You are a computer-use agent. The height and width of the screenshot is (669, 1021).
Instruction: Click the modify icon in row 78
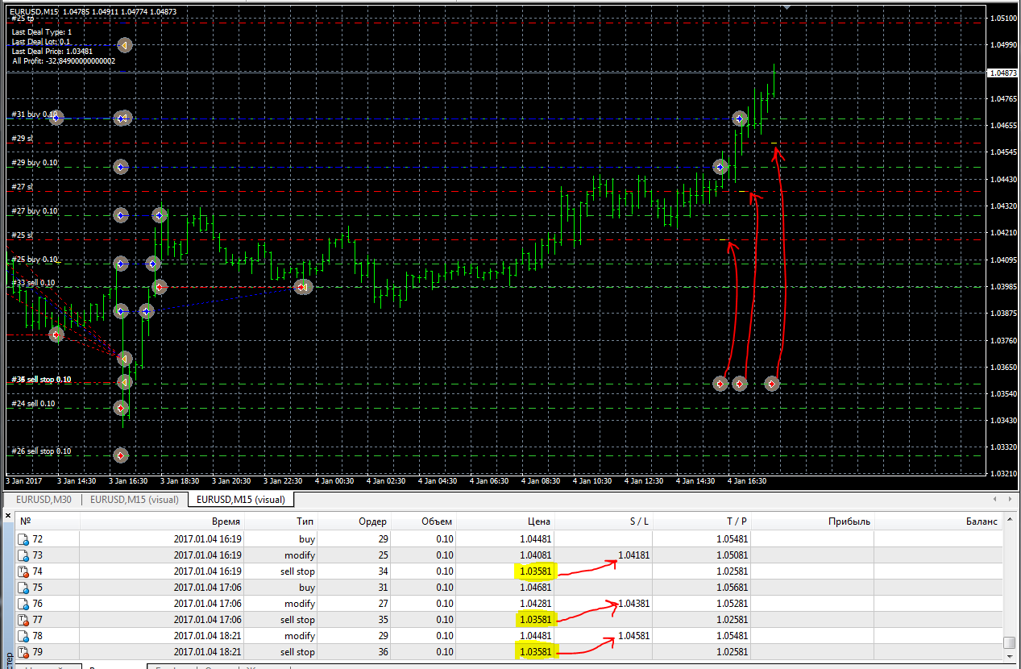(23, 636)
